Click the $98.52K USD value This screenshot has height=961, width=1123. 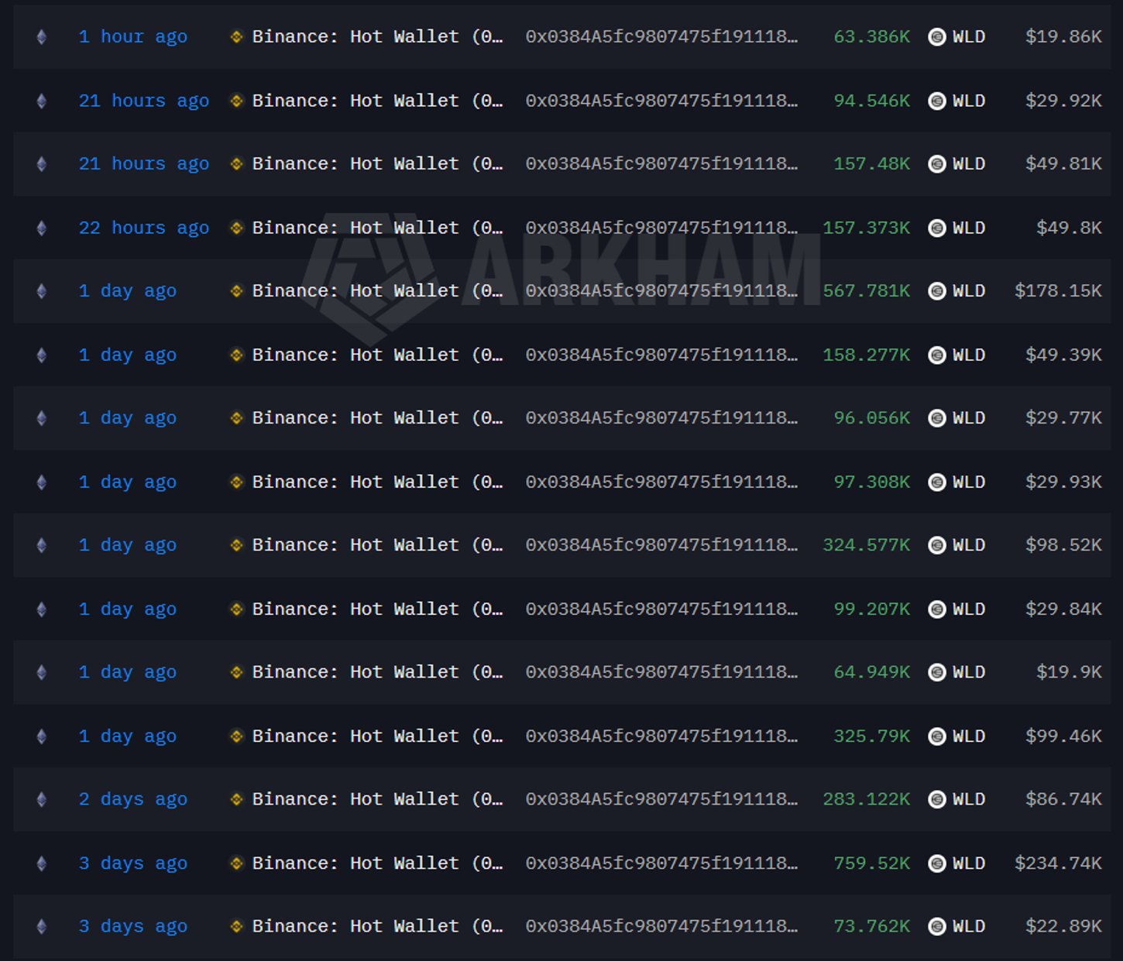click(x=1063, y=545)
